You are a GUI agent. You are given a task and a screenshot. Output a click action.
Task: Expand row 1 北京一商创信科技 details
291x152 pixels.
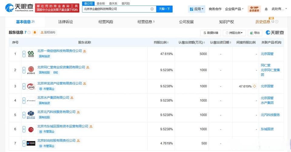(x=24, y=54)
